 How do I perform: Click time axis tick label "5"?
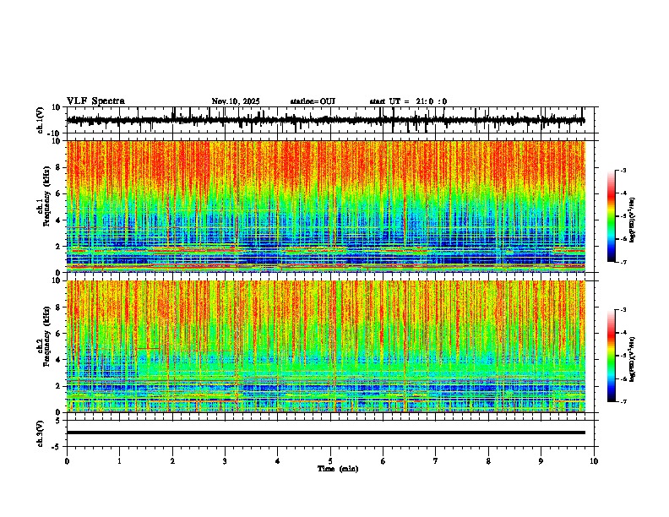[330, 461]
